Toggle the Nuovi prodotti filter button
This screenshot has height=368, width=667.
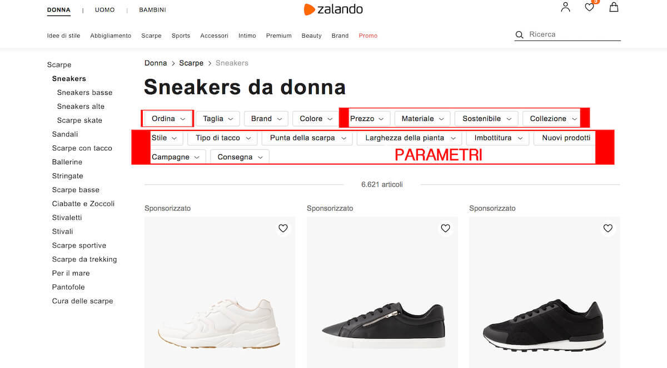click(566, 138)
